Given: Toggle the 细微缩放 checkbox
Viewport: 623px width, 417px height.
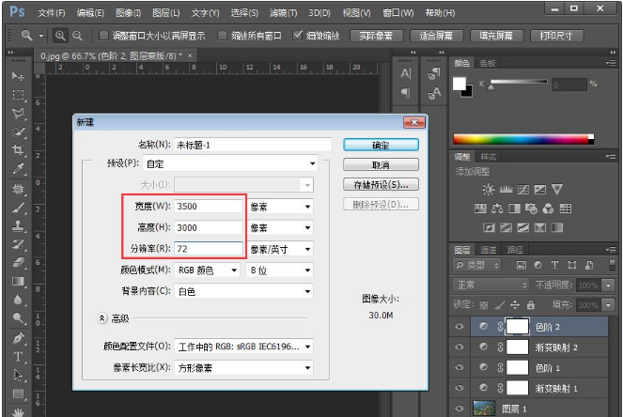Looking at the screenshot, I should point(298,35).
